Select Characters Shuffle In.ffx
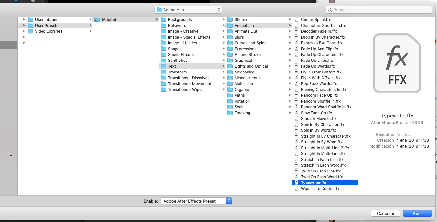437x222 pixels. tap(325, 25)
